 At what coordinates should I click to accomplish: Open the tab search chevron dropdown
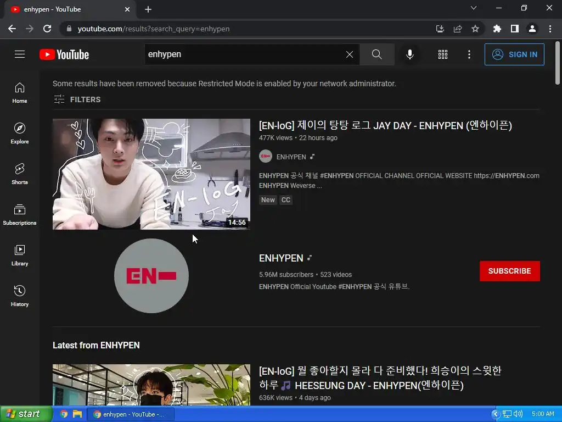click(474, 8)
